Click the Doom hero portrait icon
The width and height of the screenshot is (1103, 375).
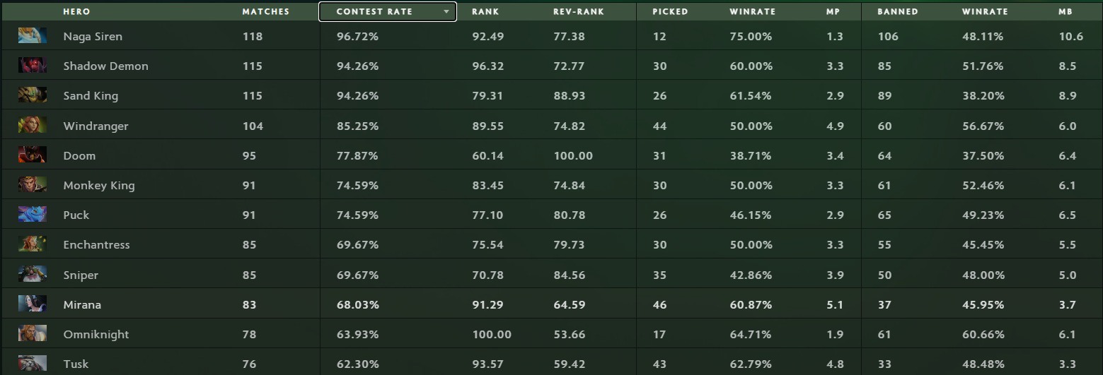(x=33, y=155)
